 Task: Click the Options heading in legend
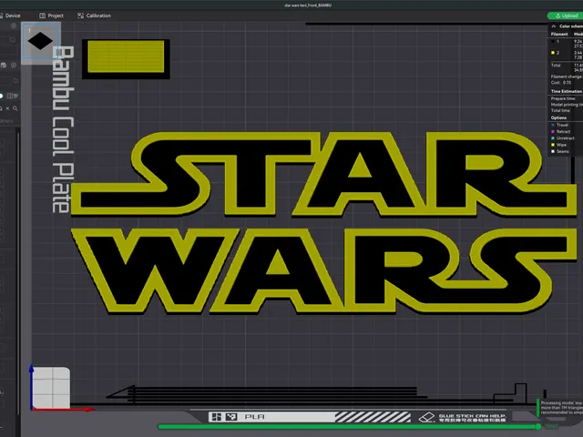(x=558, y=117)
